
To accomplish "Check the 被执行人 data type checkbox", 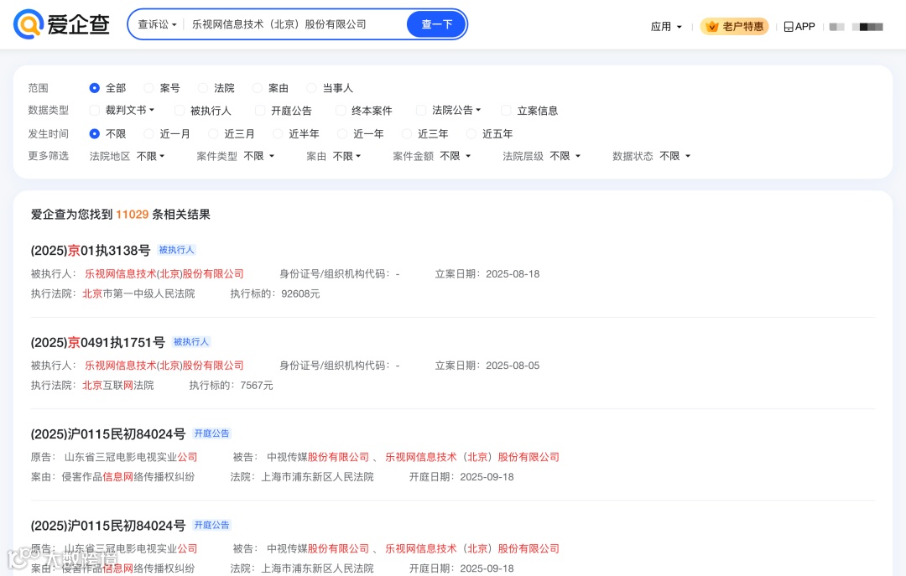I will [180, 111].
